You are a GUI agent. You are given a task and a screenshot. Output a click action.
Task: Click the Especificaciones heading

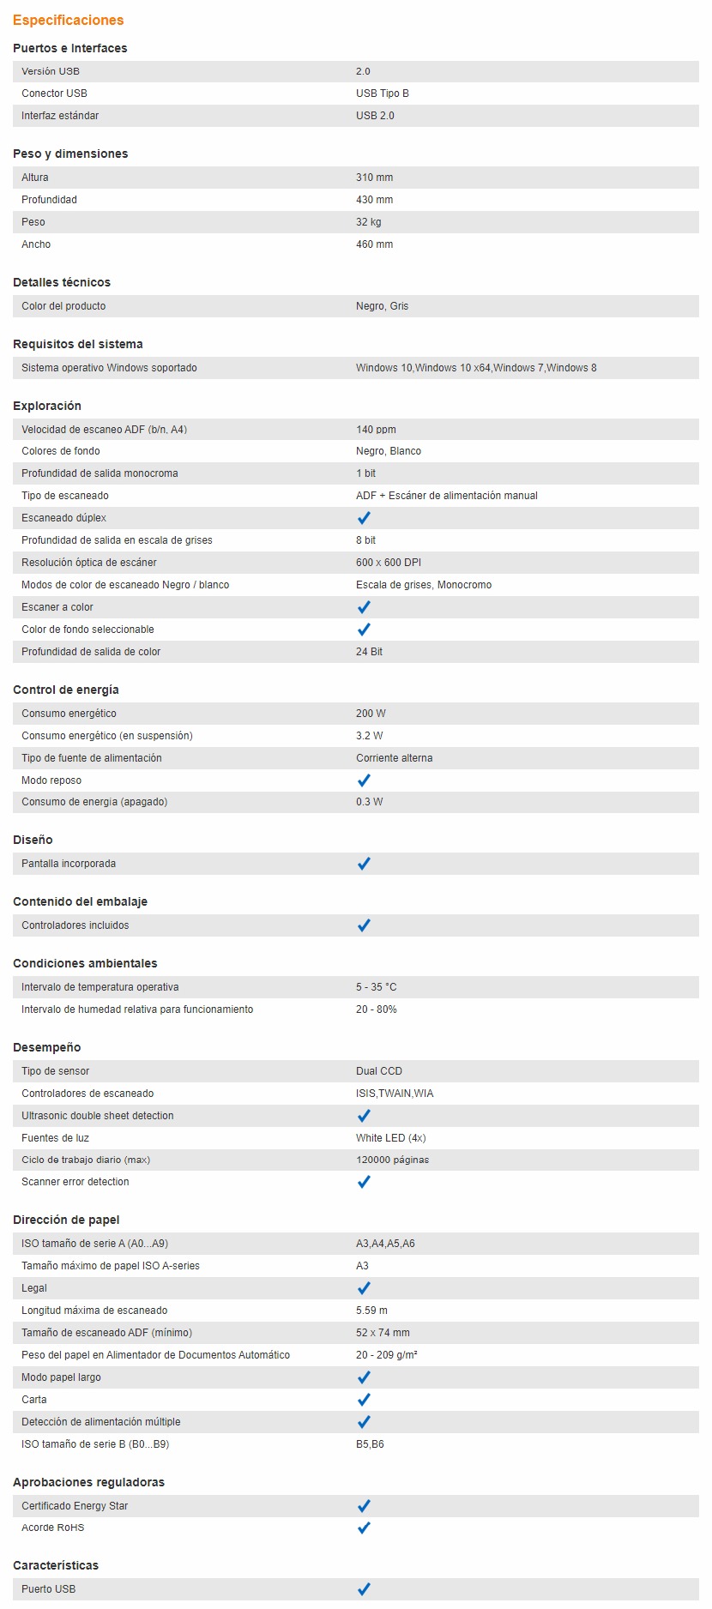click(68, 20)
